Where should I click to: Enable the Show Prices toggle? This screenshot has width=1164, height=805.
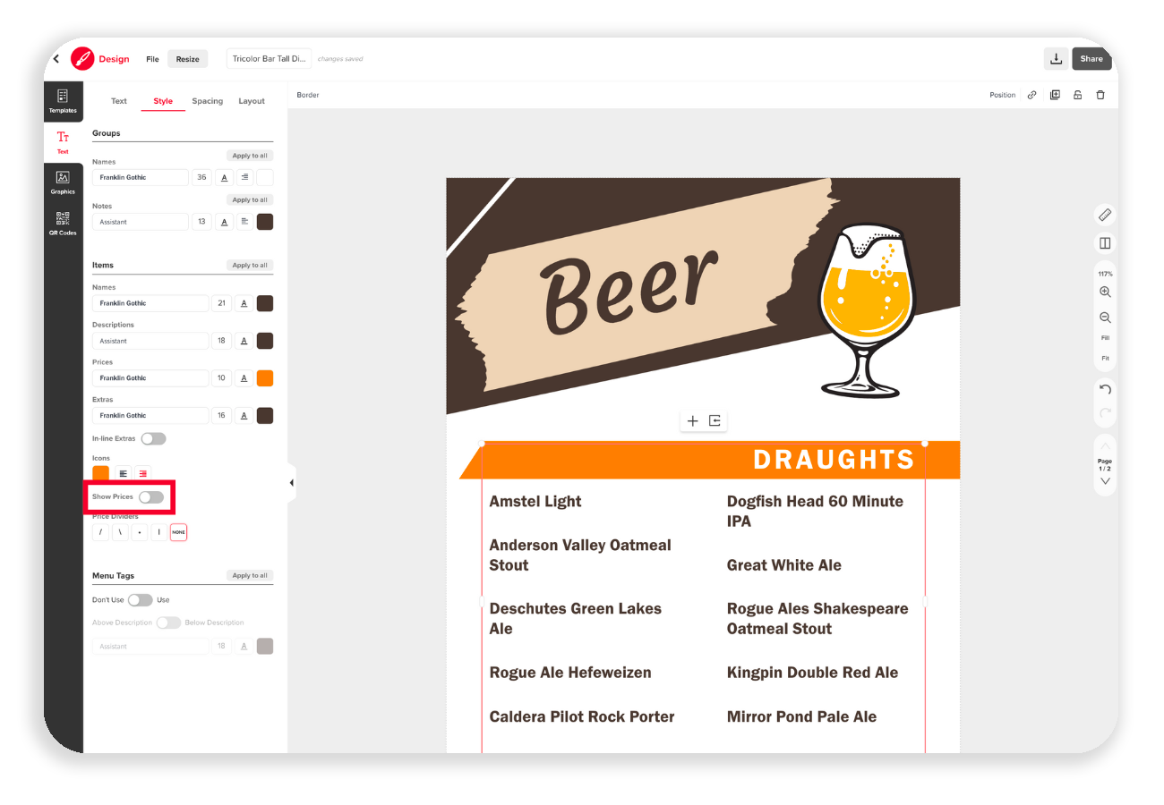[x=151, y=496]
